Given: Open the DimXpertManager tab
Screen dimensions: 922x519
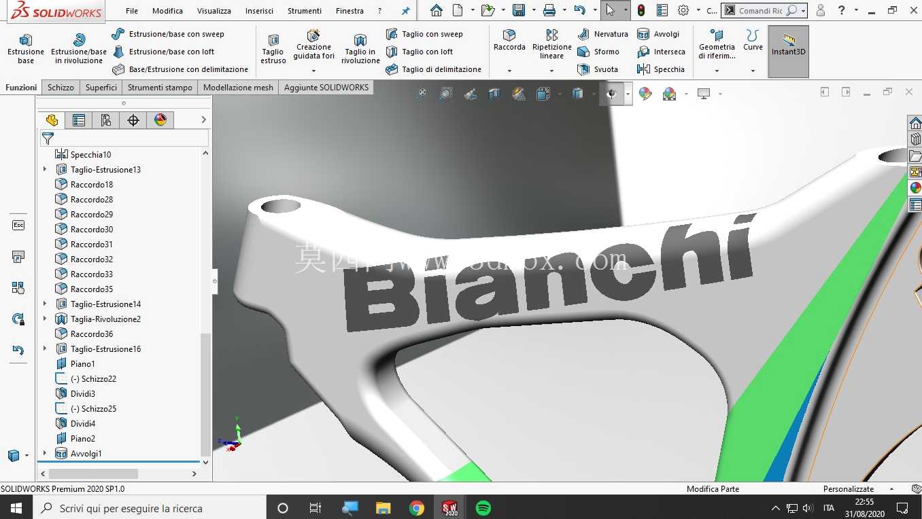Looking at the screenshot, I should (133, 120).
